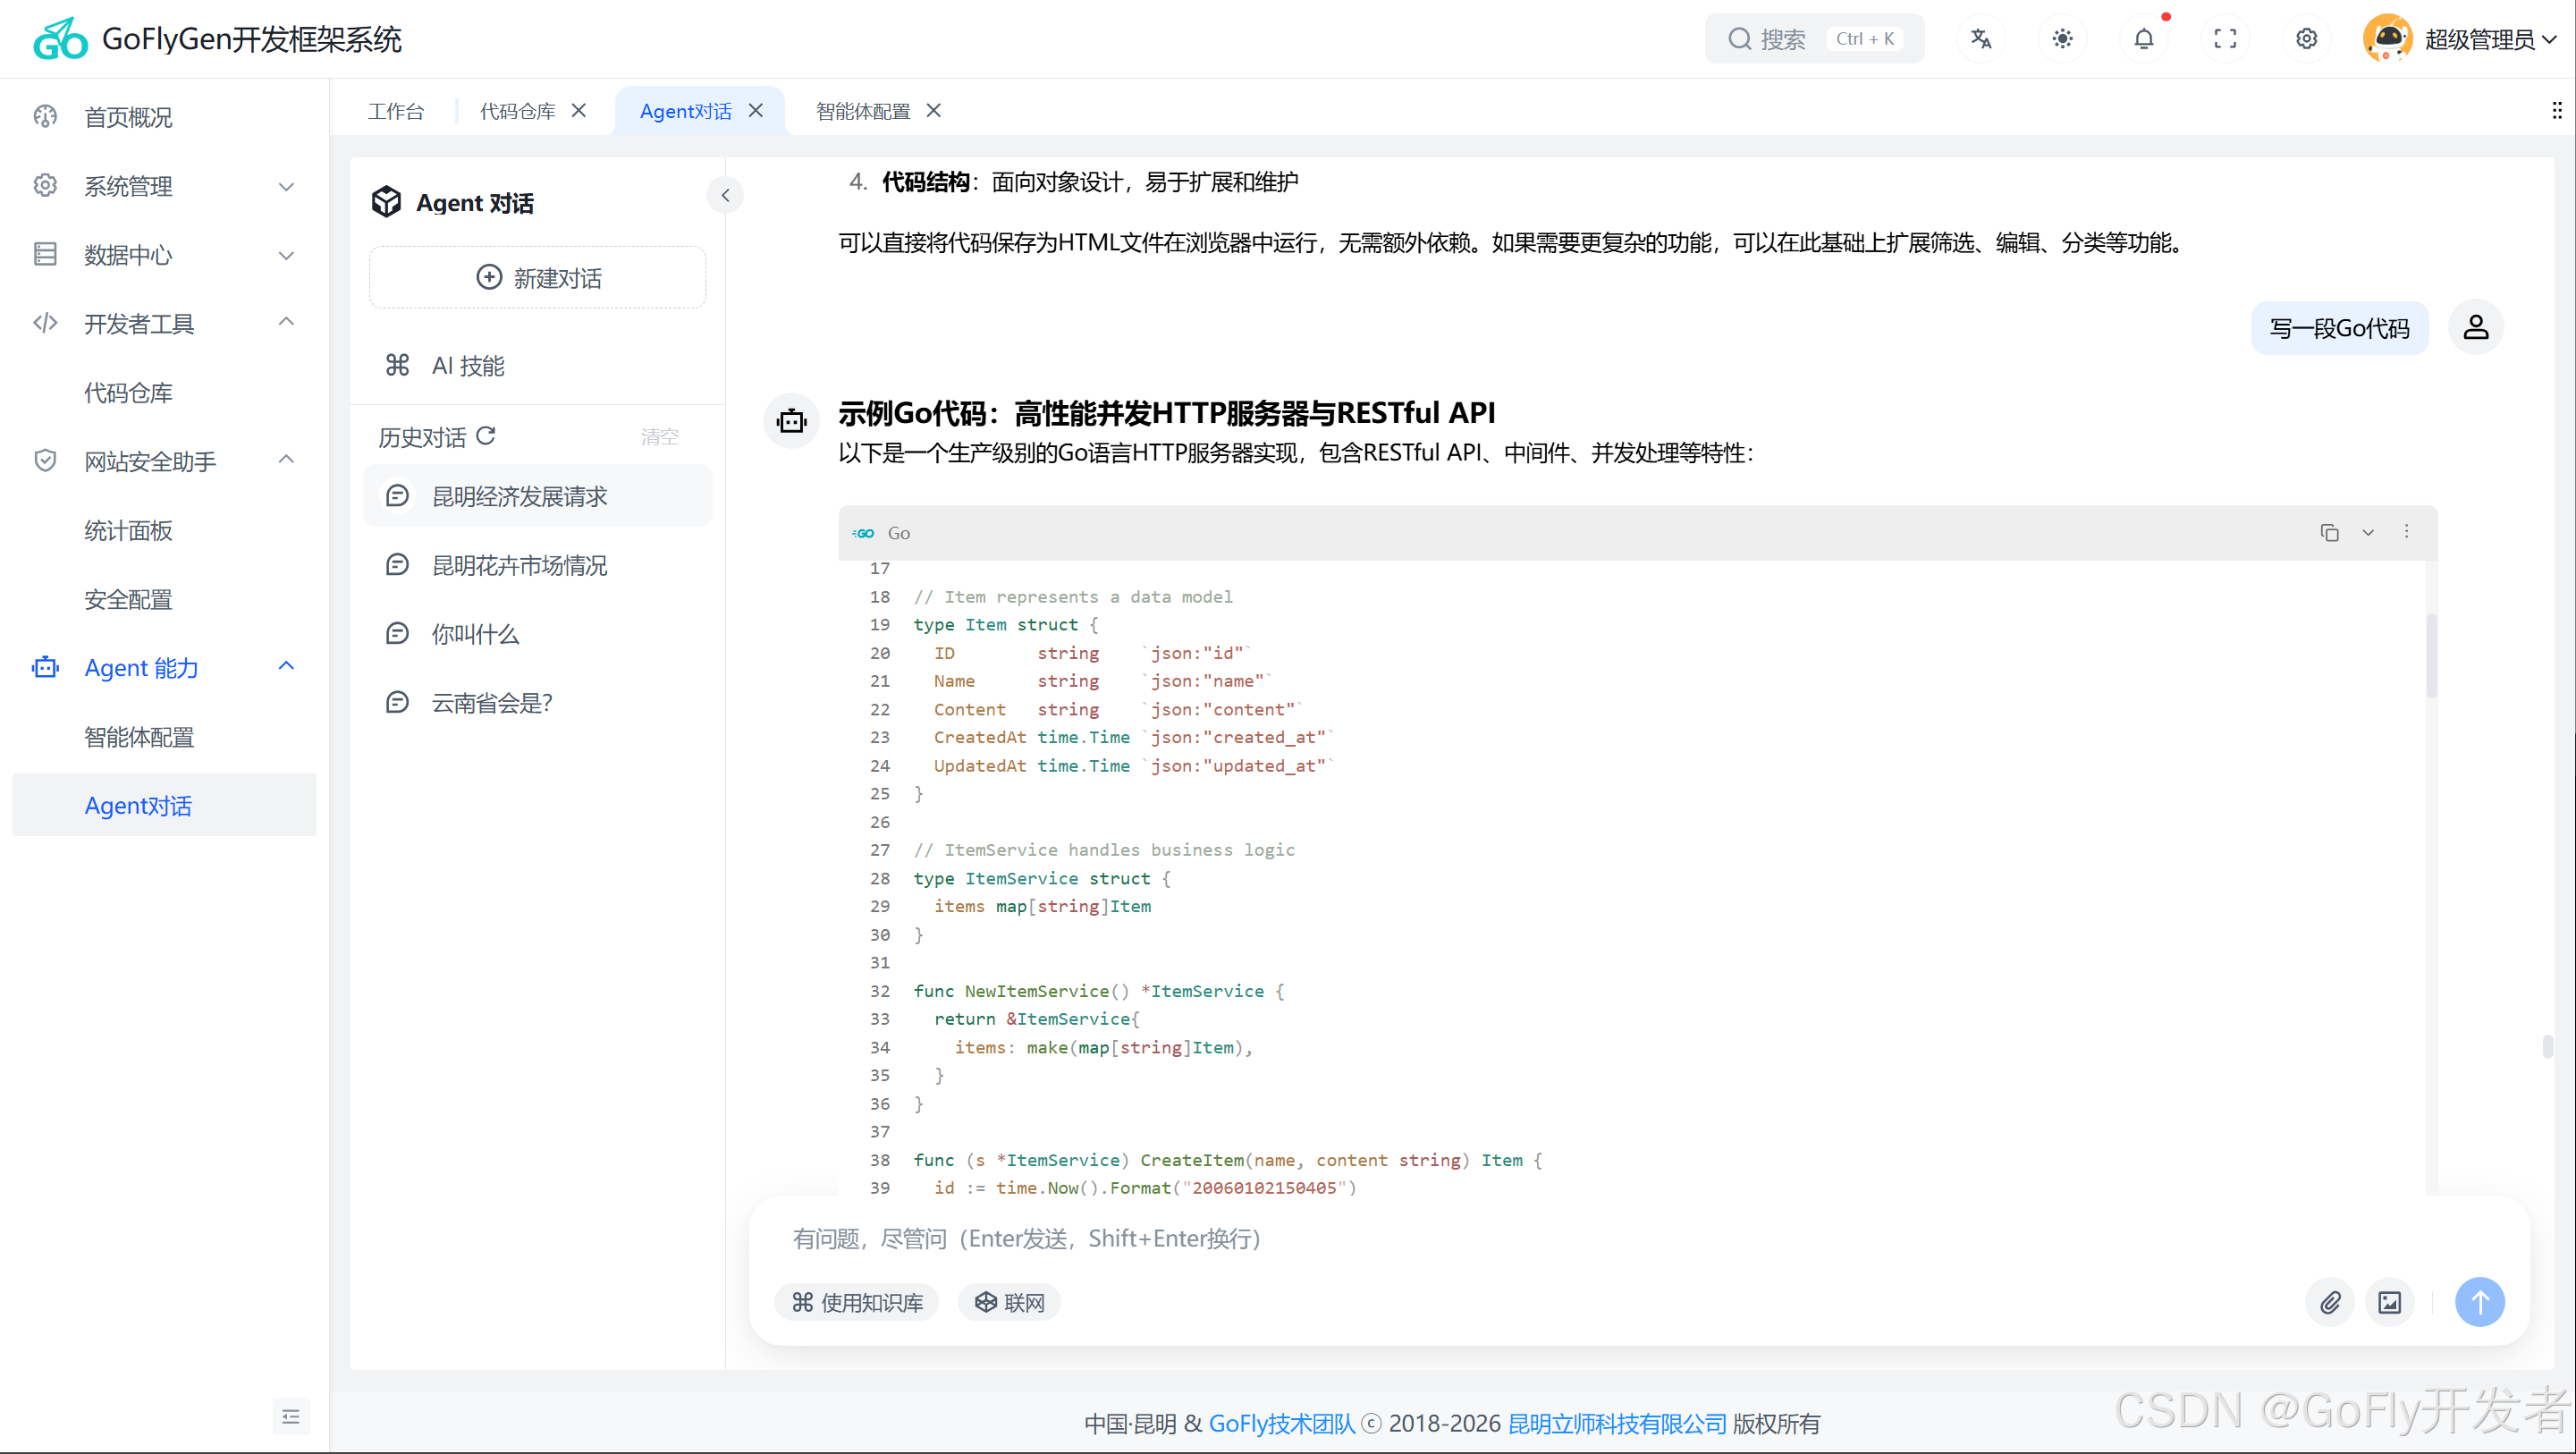Select Agent对话 sidebar item
The width and height of the screenshot is (2576, 1454).
tap(164, 805)
